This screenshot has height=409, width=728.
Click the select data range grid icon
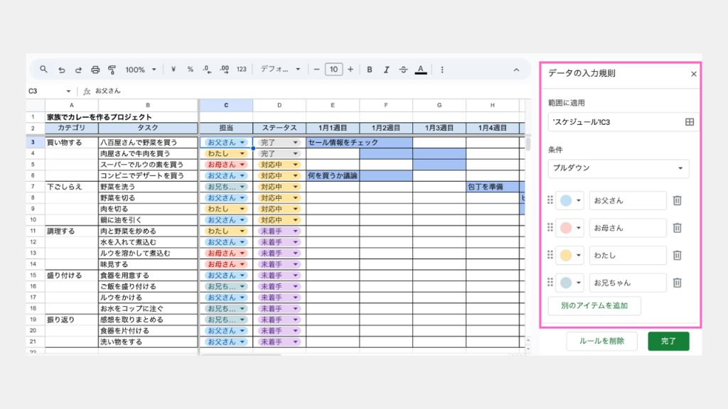coord(689,122)
